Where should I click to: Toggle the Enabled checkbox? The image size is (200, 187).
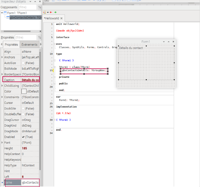pos(23,137)
